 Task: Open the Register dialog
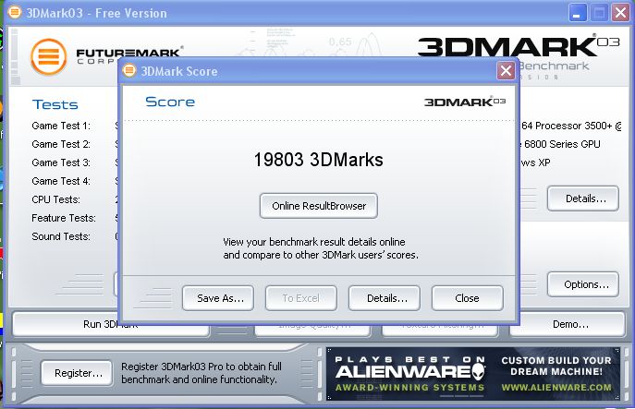tap(77, 373)
